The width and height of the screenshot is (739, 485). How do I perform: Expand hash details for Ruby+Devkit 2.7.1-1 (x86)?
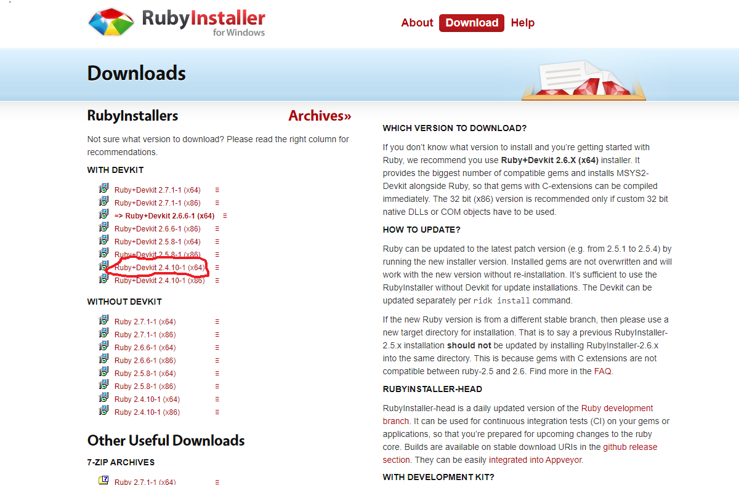tap(217, 203)
